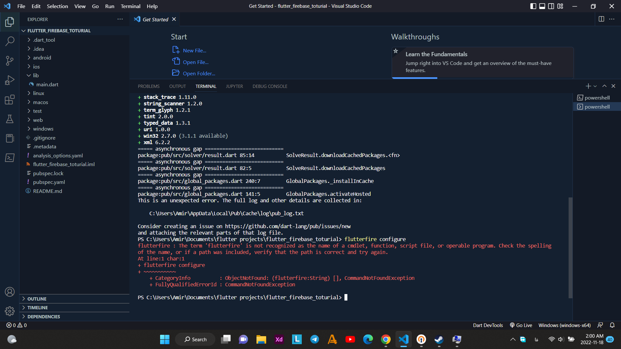
Task: Create a new terminal with plus icon
Action: tap(588, 86)
